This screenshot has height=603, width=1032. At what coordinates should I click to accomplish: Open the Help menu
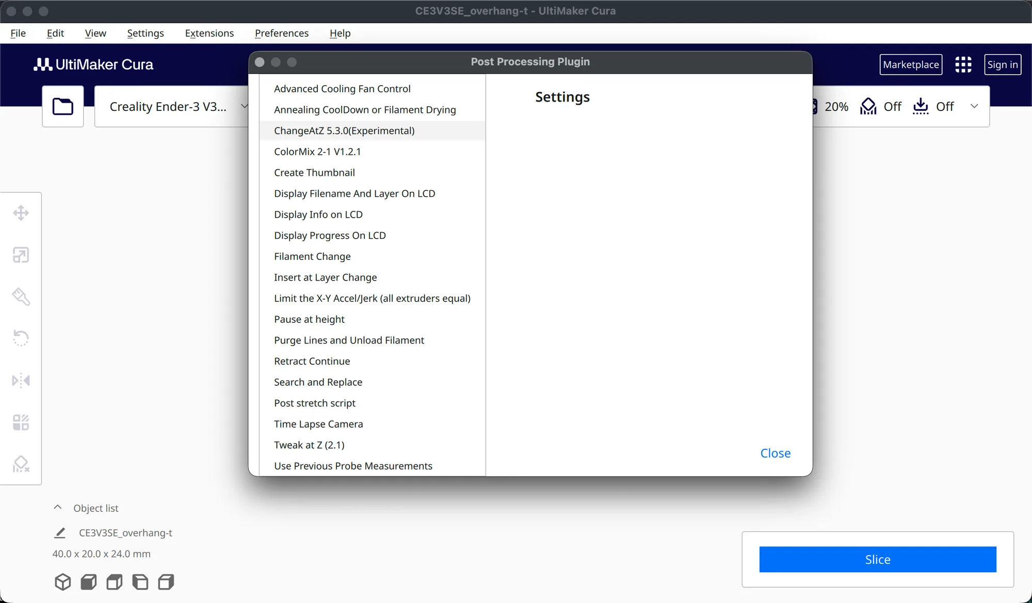[340, 33]
